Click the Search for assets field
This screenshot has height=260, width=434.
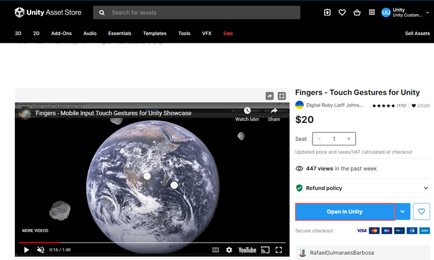pos(197,13)
